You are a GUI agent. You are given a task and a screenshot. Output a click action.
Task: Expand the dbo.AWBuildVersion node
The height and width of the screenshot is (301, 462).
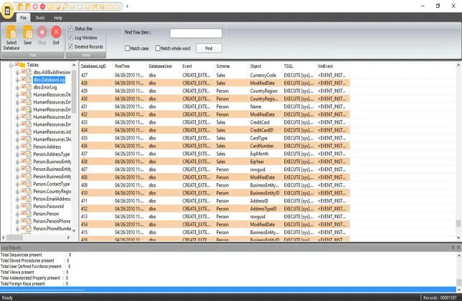point(17,72)
